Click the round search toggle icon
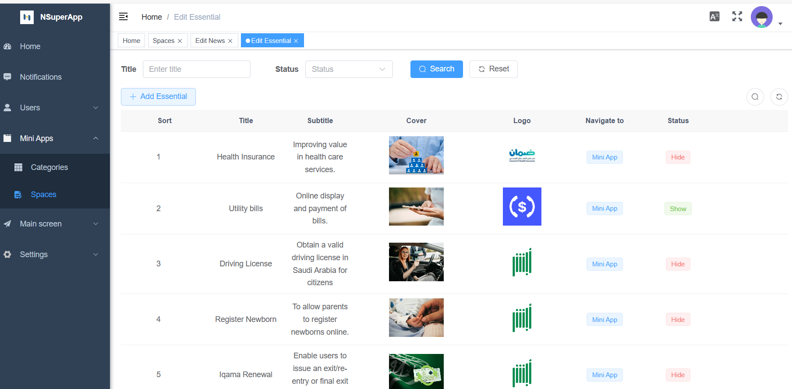Image resolution: width=792 pixels, height=389 pixels. point(755,97)
